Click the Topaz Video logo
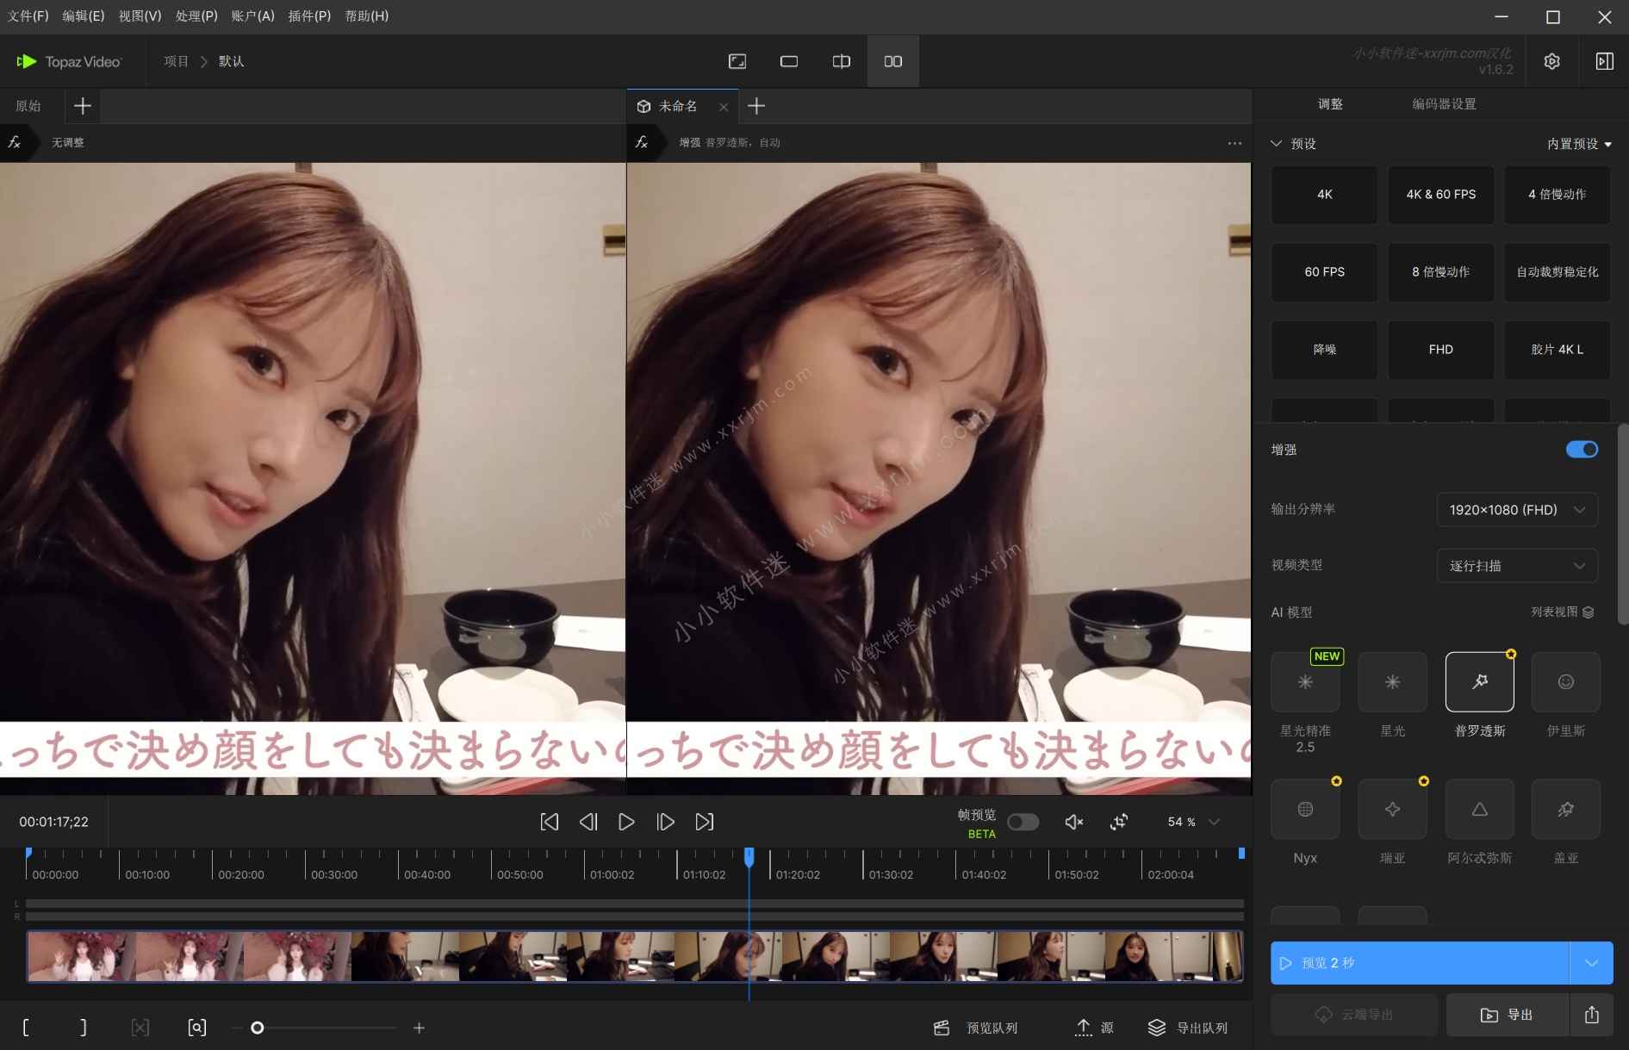The width and height of the screenshot is (1629, 1050). [x=70, y=61]
